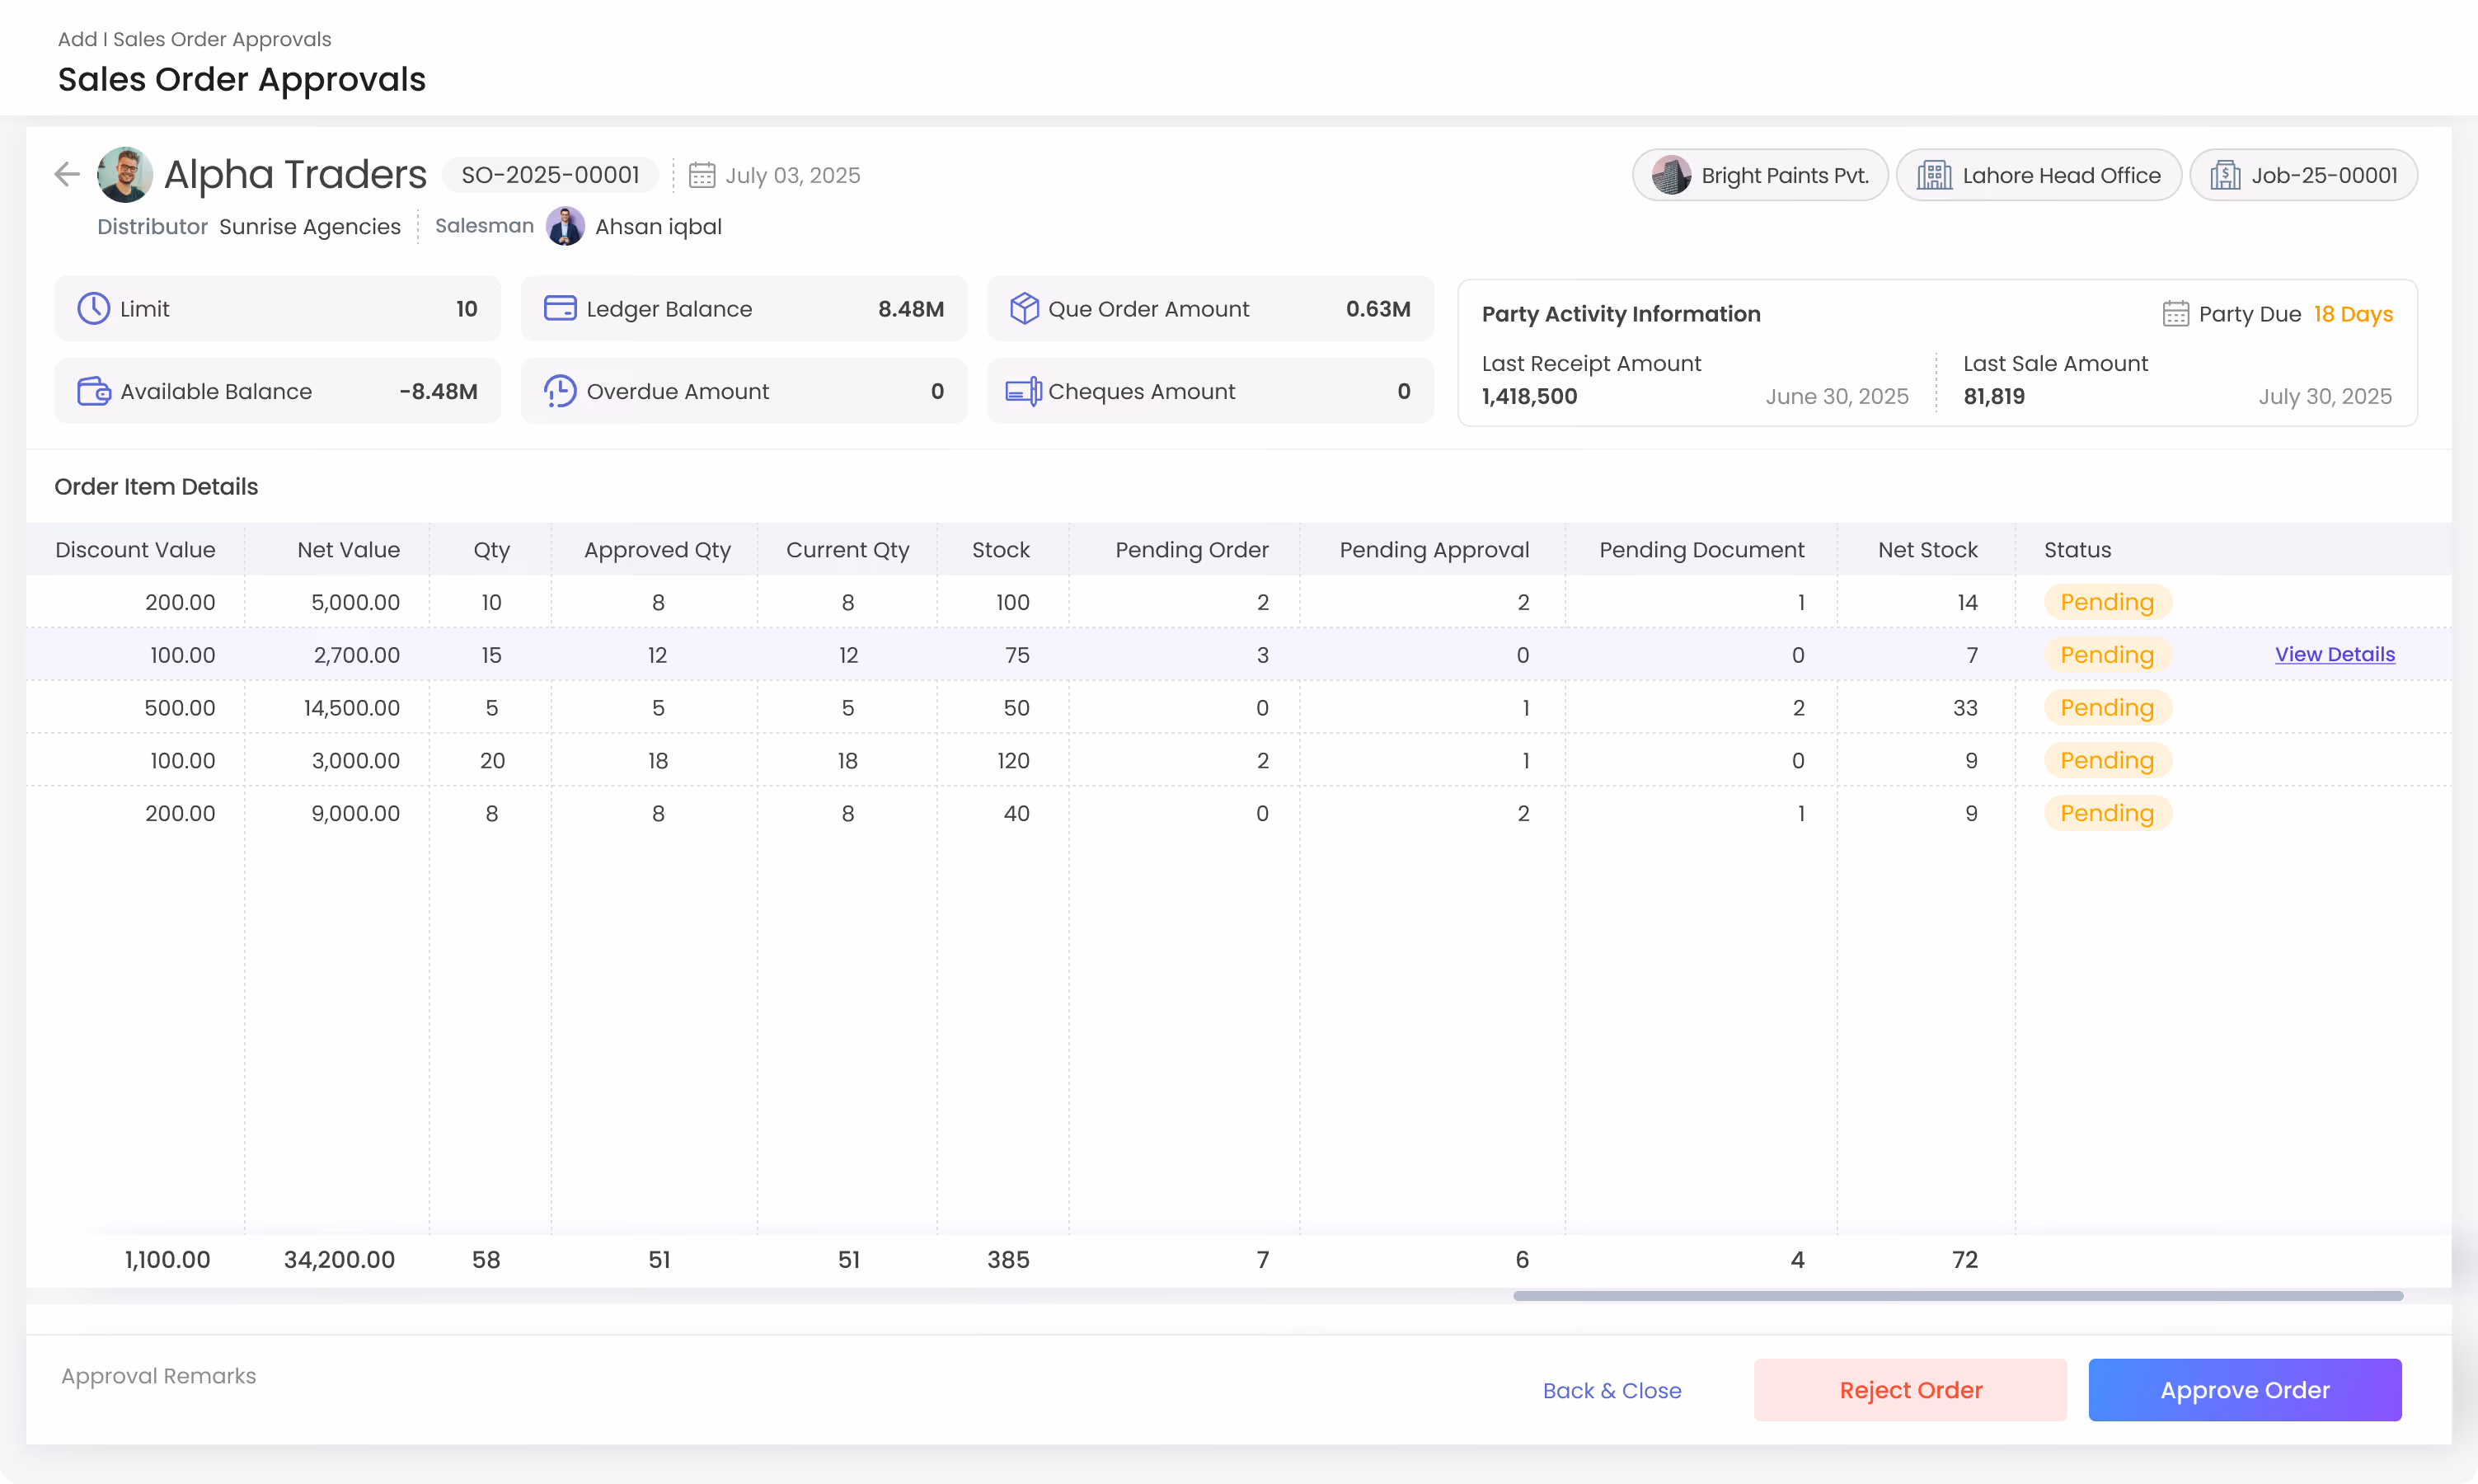Click the Current Qty column header

click(847, 549)
